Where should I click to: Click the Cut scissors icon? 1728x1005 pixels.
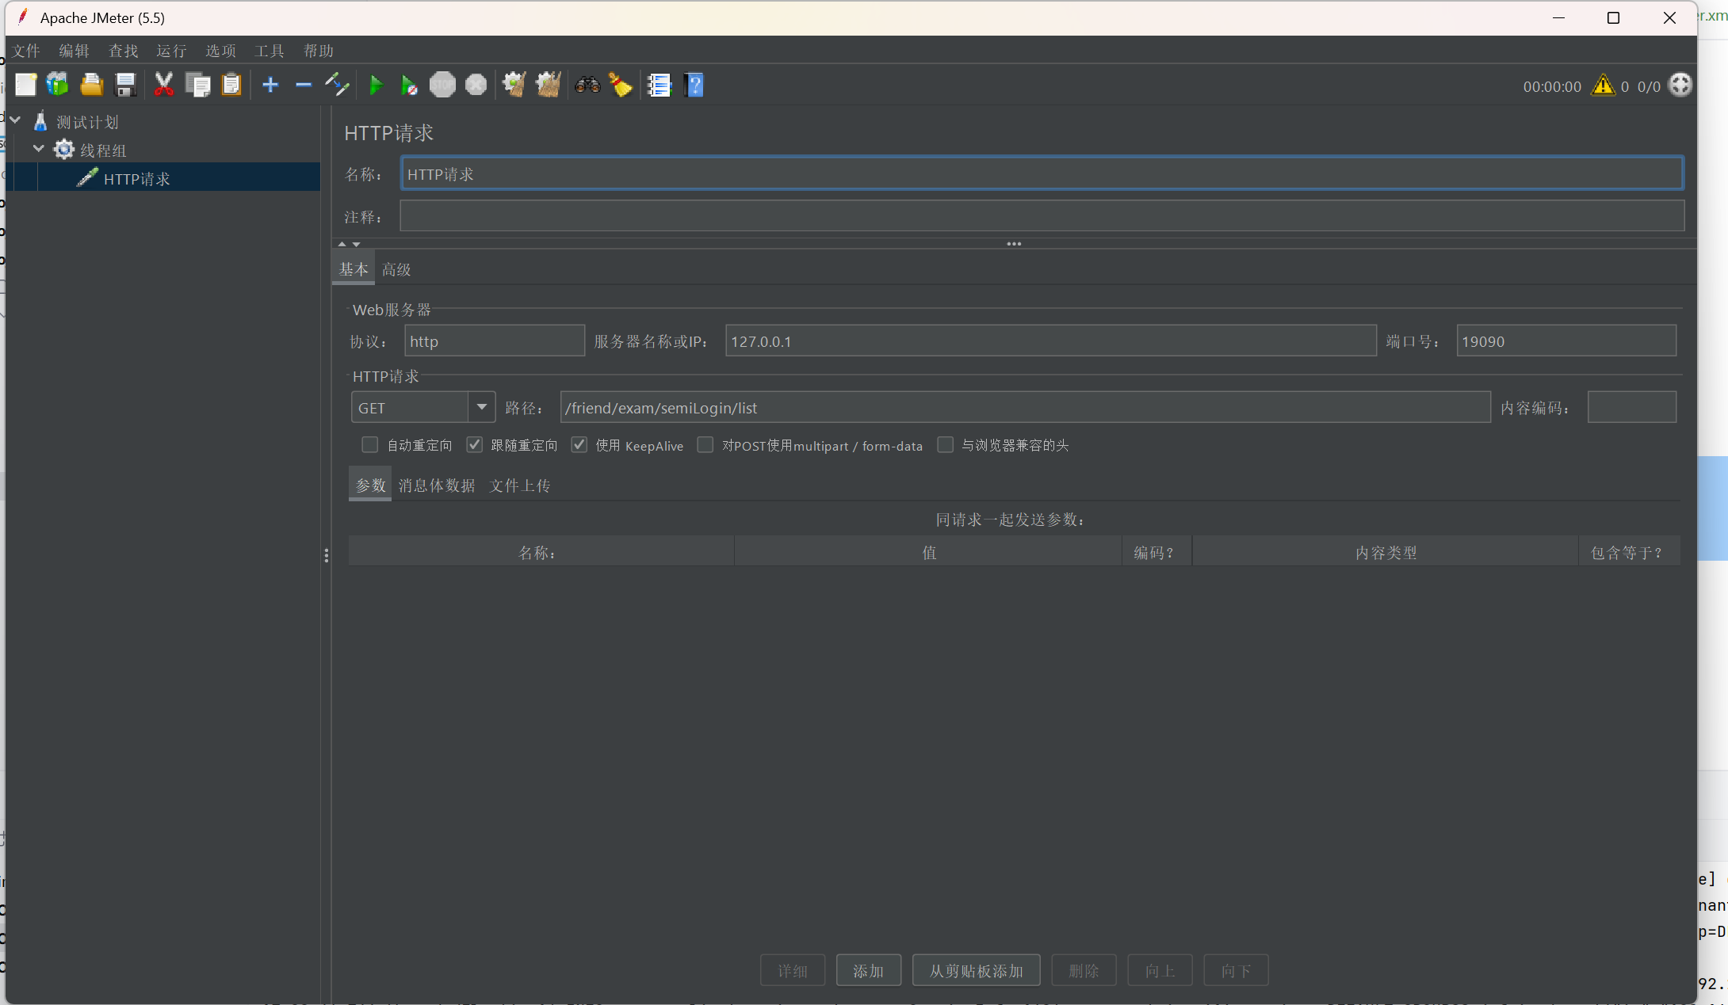(163, 85)
